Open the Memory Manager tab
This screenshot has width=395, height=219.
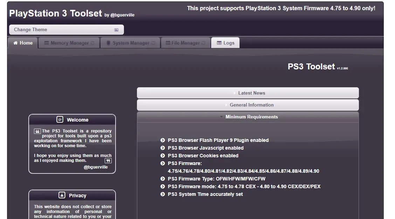click(x=69, y=43)
